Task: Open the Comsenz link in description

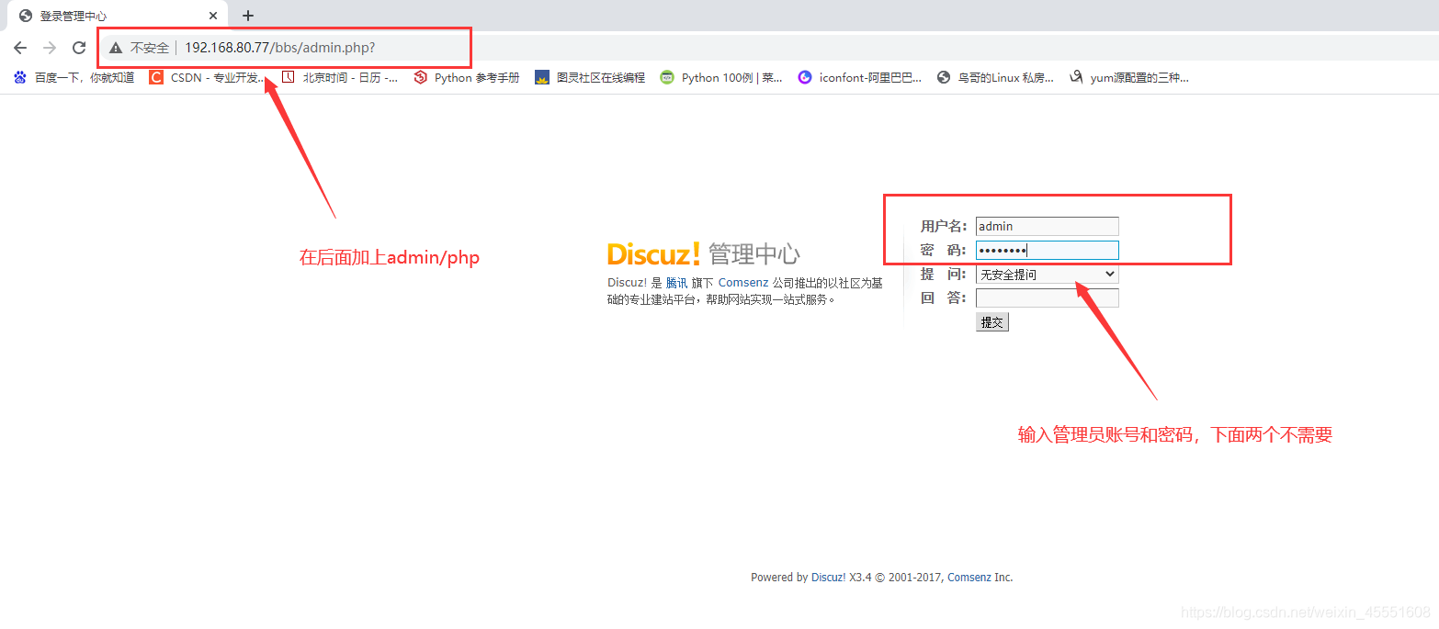Action: click(x=743, y=283)
